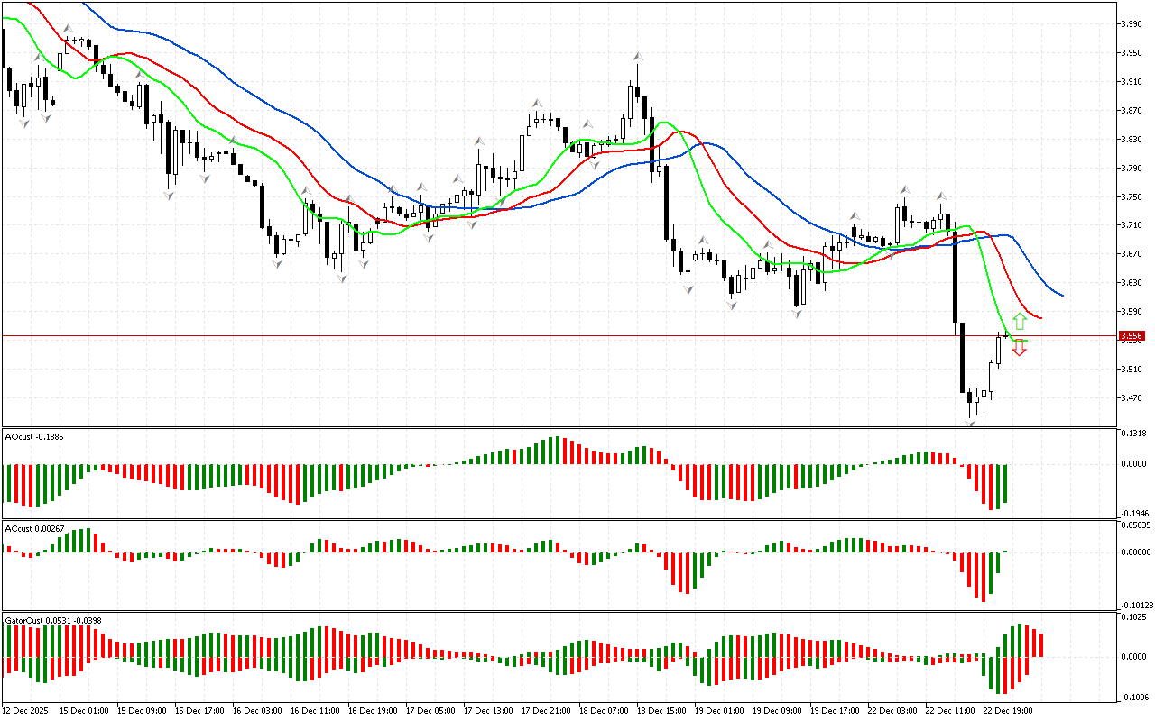The width and height of the screenshot is (1155, 721).
Task: Select the up fractal above the highest 18 Dec candle
Action: pos(637,56)
